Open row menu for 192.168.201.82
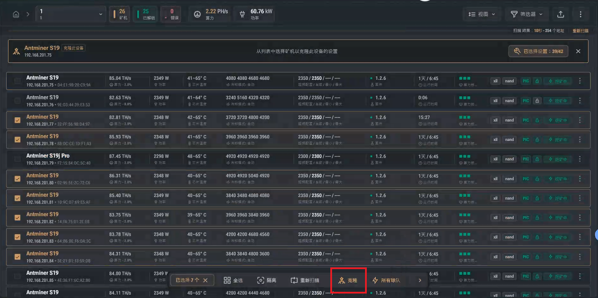The width and height of the screenshot is (598, 298). coord(580,217)
